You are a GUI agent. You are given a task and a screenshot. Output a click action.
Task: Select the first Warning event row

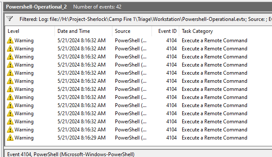[x=138, y=41]
